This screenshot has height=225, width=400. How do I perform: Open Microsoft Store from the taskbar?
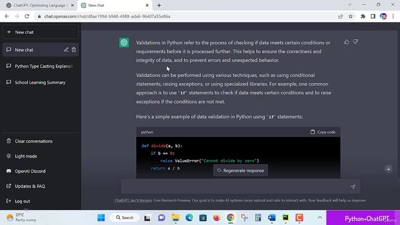point(203,217)
